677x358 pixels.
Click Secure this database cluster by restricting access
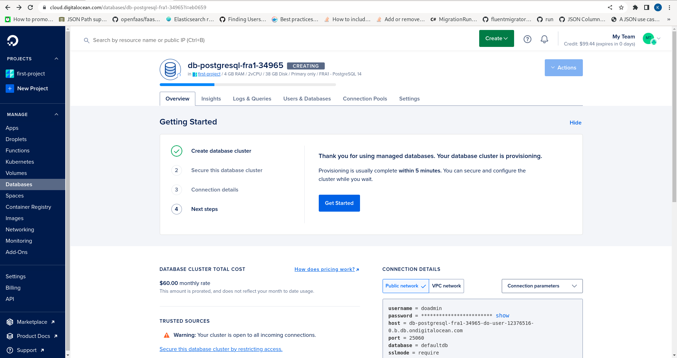pyautogui.click(x=221, y=349)
